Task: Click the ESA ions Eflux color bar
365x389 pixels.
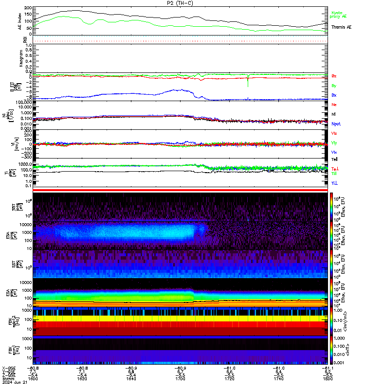Action: [x=331, y=235]
